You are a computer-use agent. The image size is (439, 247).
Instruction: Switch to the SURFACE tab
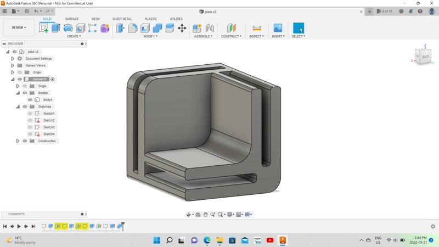71,19
